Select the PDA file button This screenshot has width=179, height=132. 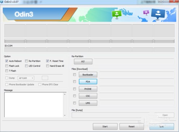click(88, 82)
